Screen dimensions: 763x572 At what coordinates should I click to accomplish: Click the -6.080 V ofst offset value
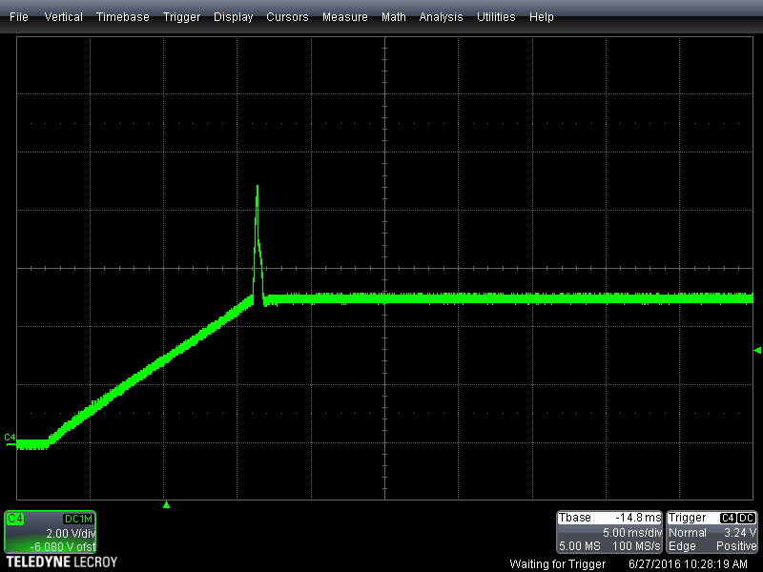point(63,546)
